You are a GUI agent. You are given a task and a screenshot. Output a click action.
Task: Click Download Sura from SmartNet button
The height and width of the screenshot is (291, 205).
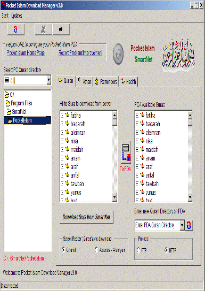click(x=86, y=217)
